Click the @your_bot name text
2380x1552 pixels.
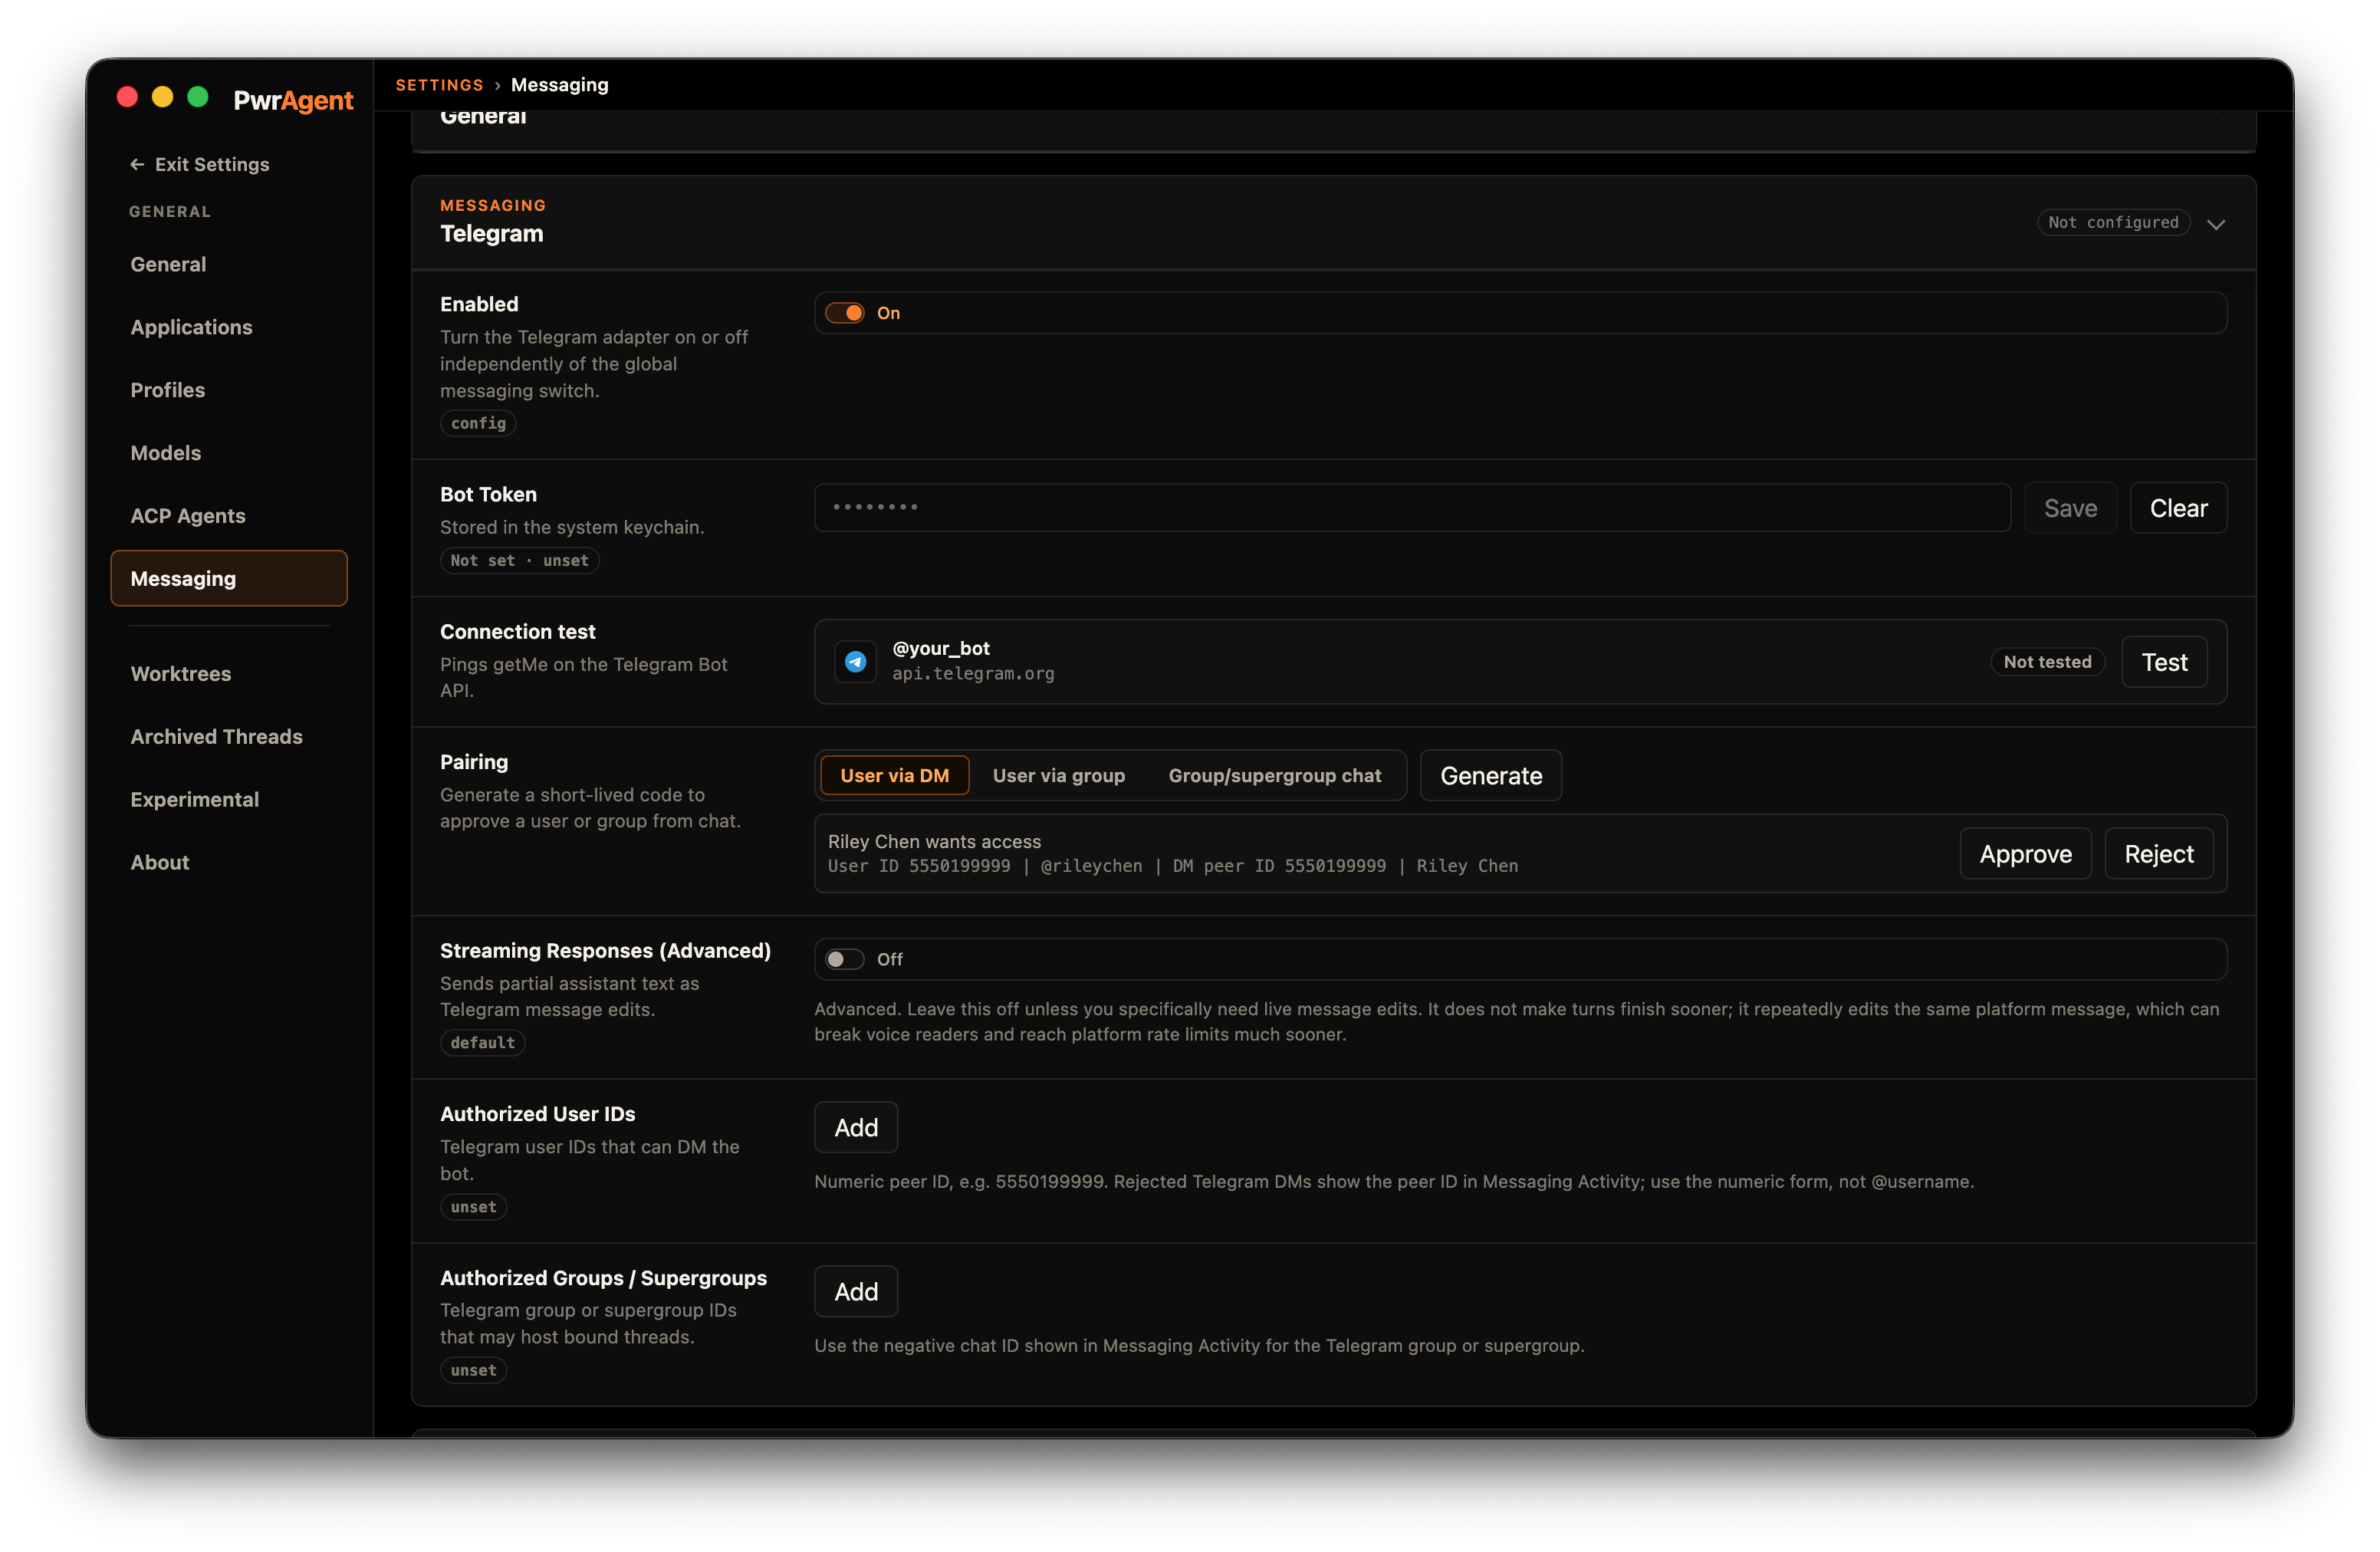pyautogui.click(x=941, y=648)
